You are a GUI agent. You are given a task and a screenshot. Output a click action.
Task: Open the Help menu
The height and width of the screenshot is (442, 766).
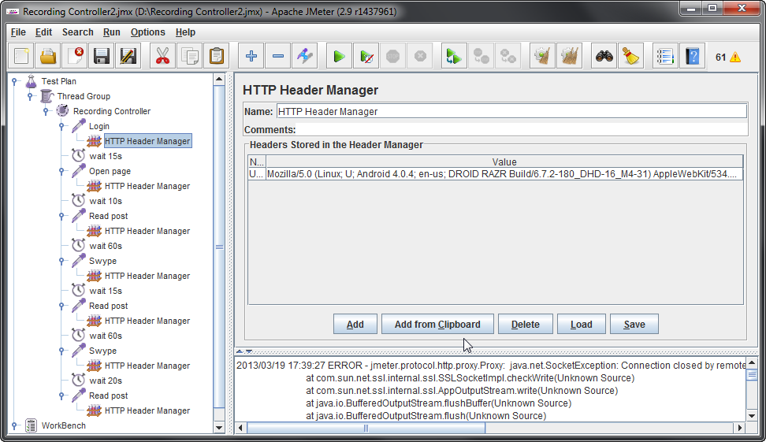pos(186,32)
